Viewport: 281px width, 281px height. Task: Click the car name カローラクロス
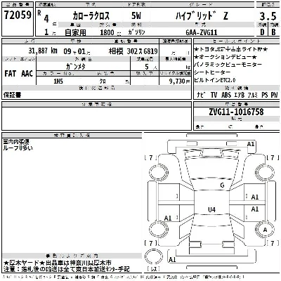tap(91, 15)
